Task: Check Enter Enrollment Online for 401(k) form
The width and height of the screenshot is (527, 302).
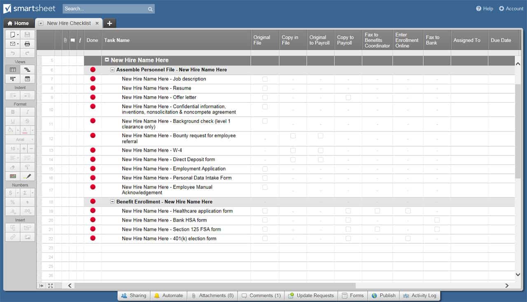Action: point(408,238)
